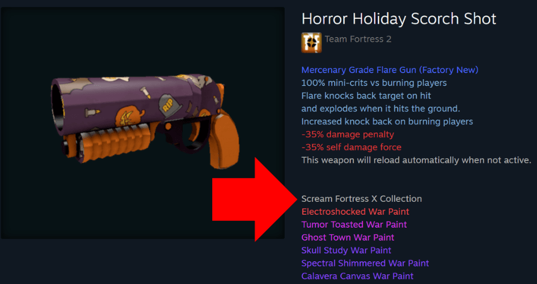Screen dimensions: 537x284
Task: Select Calavera Canvas War Paint entry
Action: point(357,276)
